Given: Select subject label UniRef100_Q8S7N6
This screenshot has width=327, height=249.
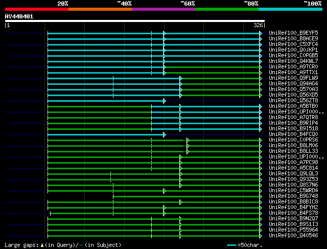Looking at the screenshot, I should tap(293, 185).
